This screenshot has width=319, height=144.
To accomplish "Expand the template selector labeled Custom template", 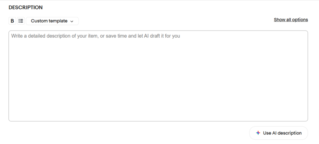I will (52, 21).
